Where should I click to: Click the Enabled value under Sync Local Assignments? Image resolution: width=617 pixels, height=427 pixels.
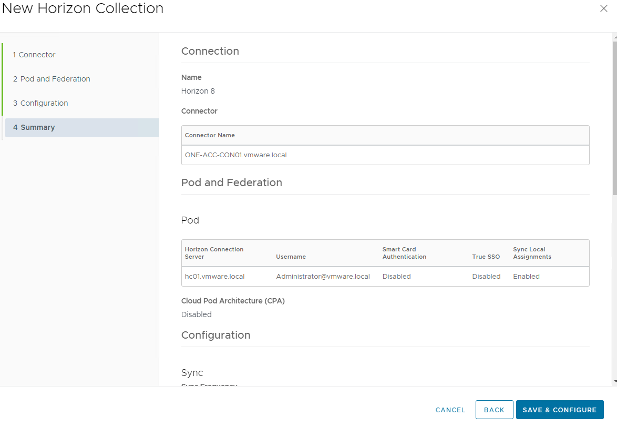(526, 276)
